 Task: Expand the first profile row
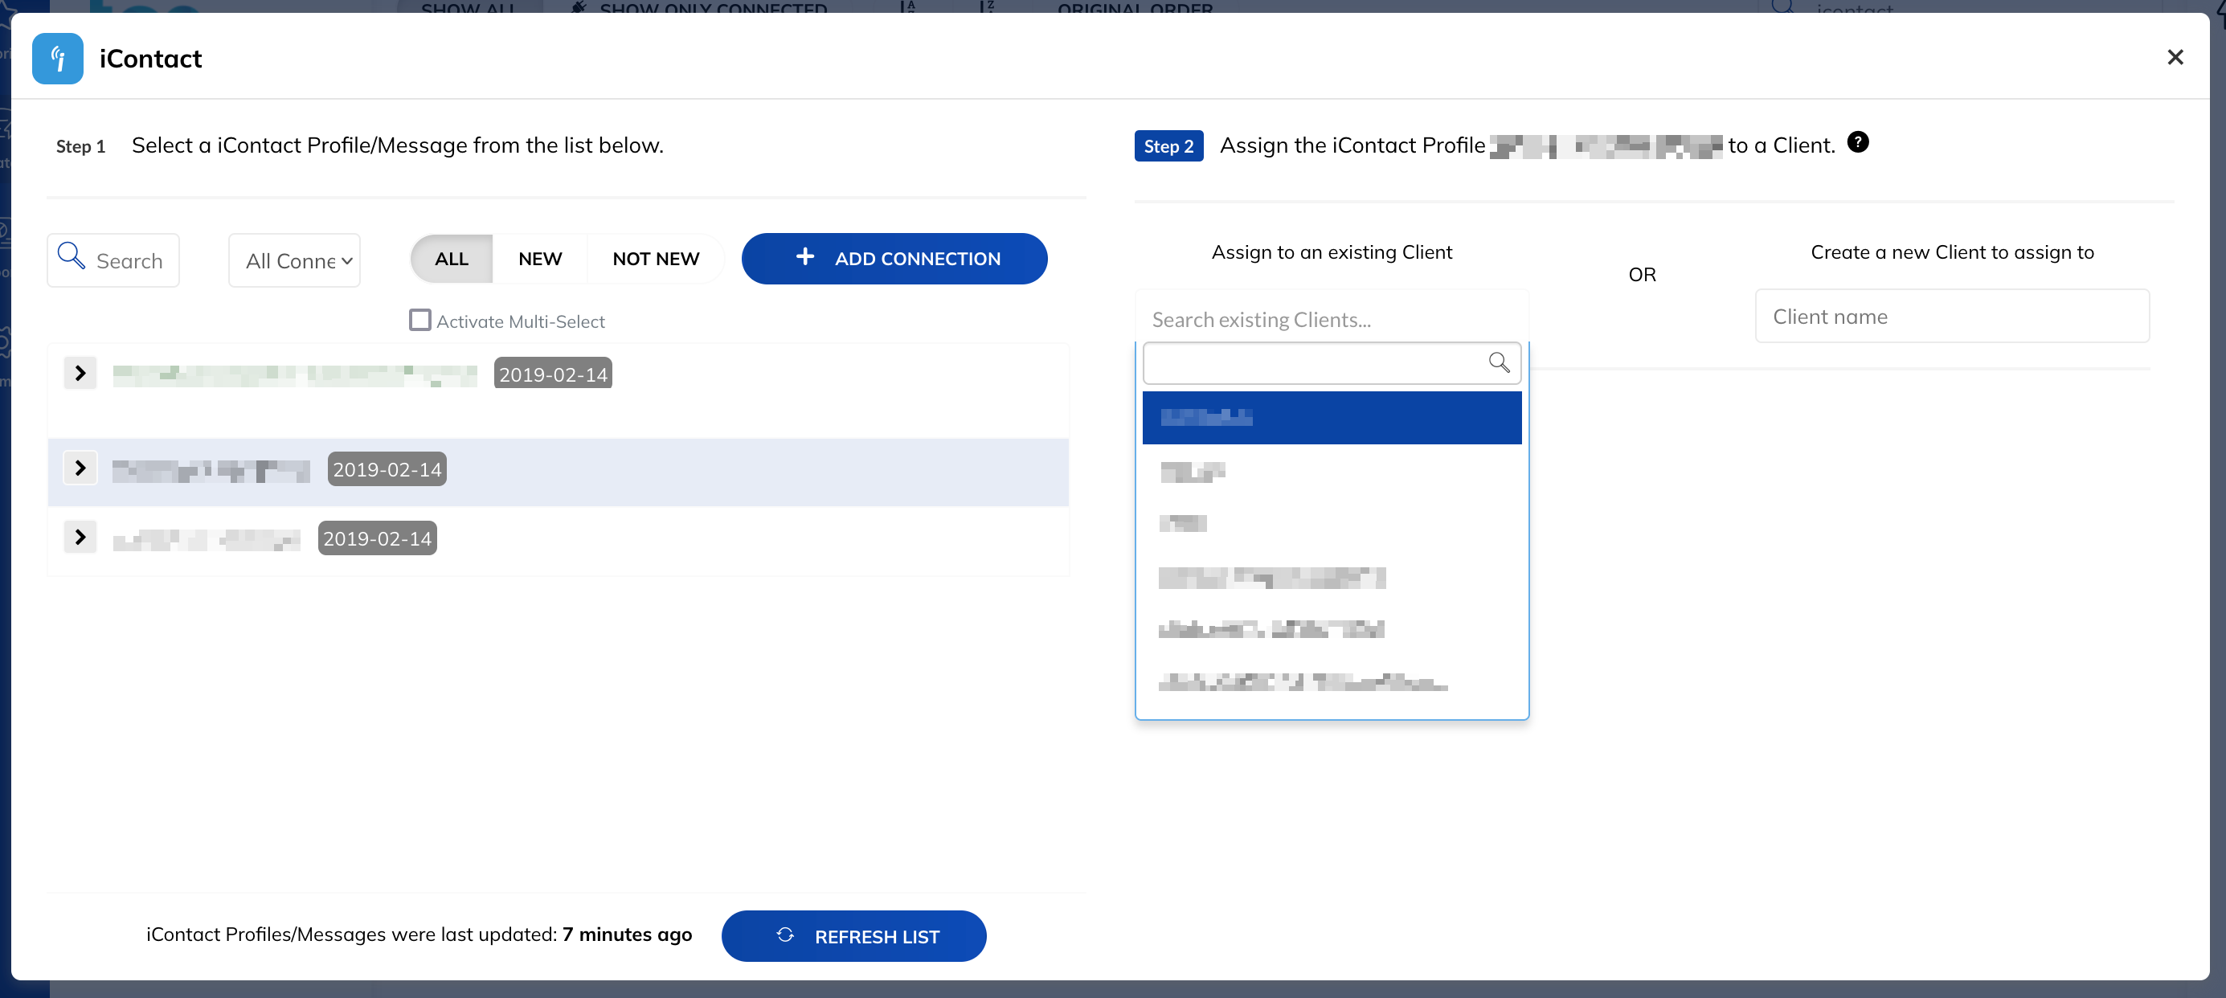[x=80, y=374]
